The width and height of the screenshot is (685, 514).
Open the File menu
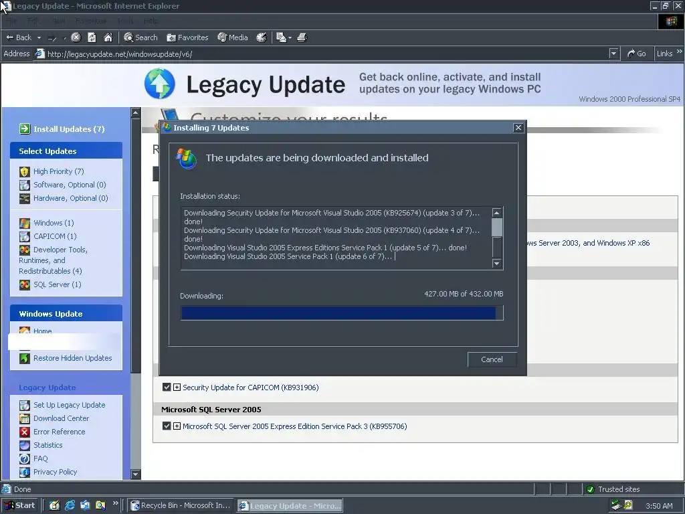[12, 21]
